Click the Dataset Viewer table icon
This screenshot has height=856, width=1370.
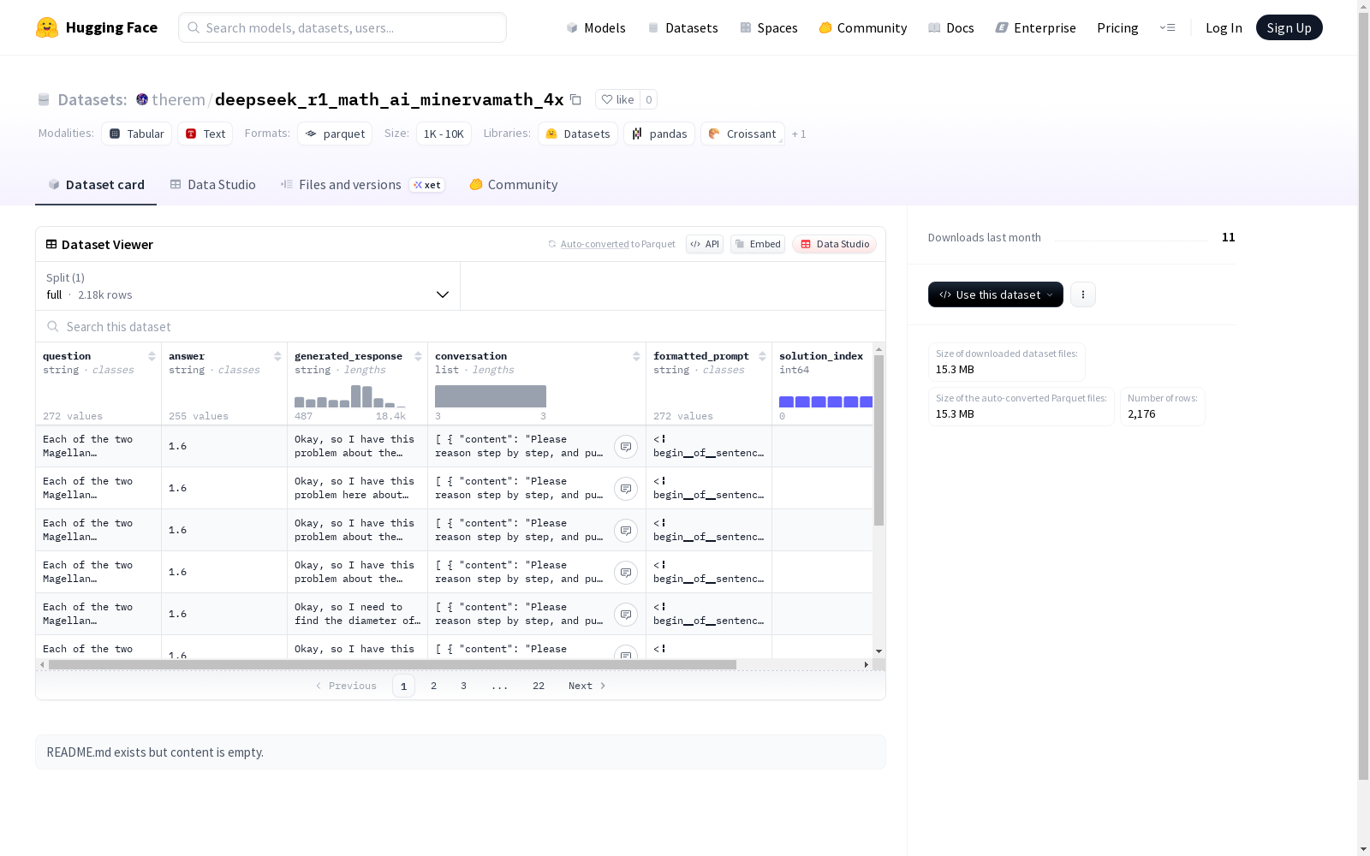pos(51,244)
